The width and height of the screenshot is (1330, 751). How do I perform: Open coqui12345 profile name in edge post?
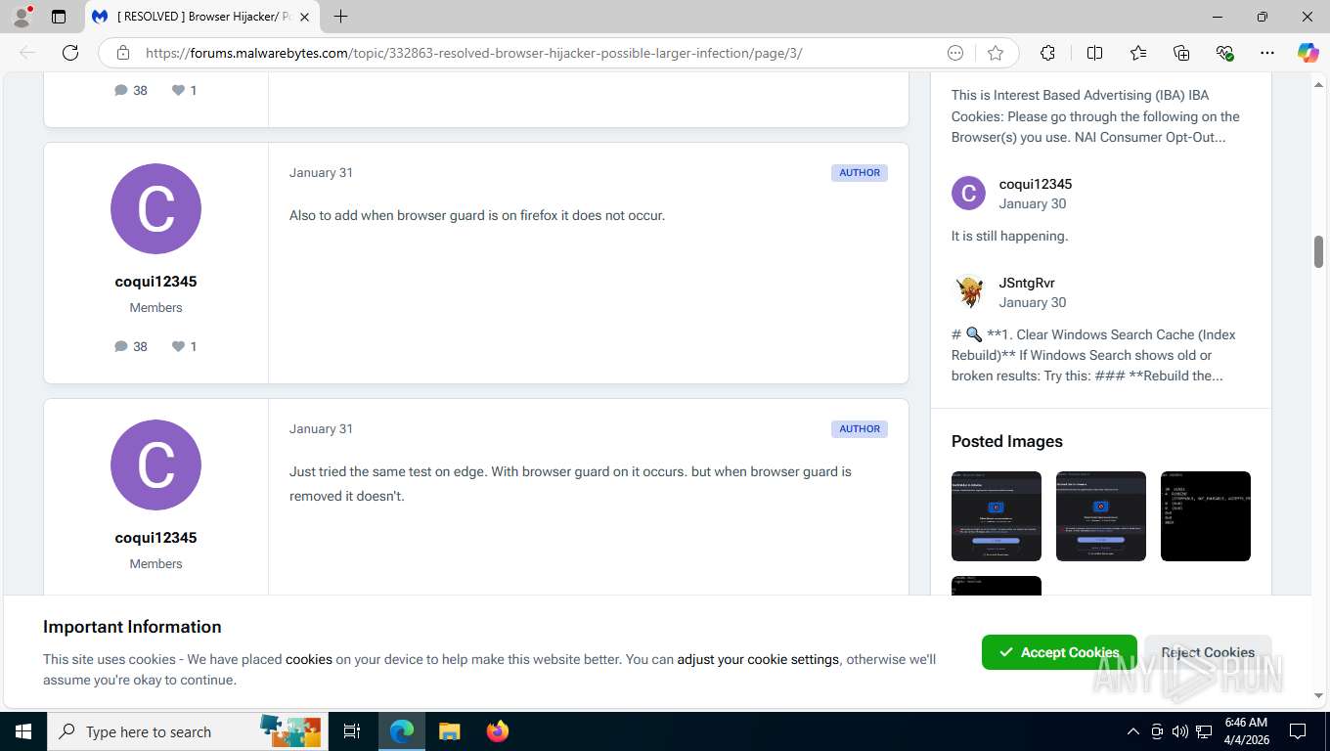pyautogui.click(x=155, y=538)
